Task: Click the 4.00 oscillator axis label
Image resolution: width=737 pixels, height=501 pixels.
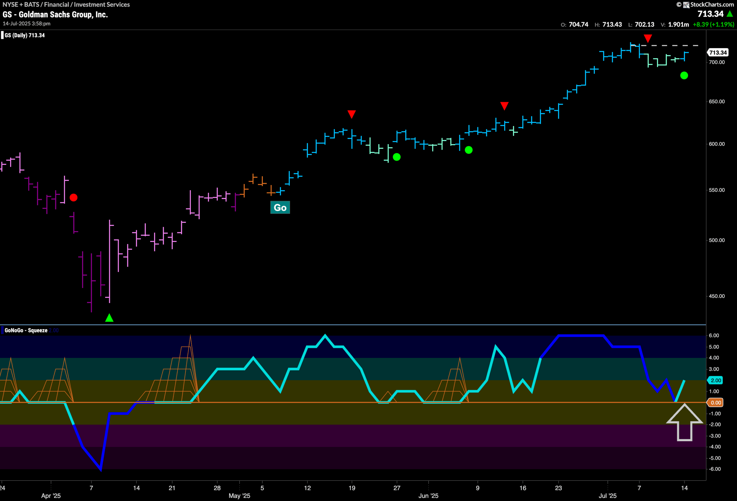Action: click(714, 358)
